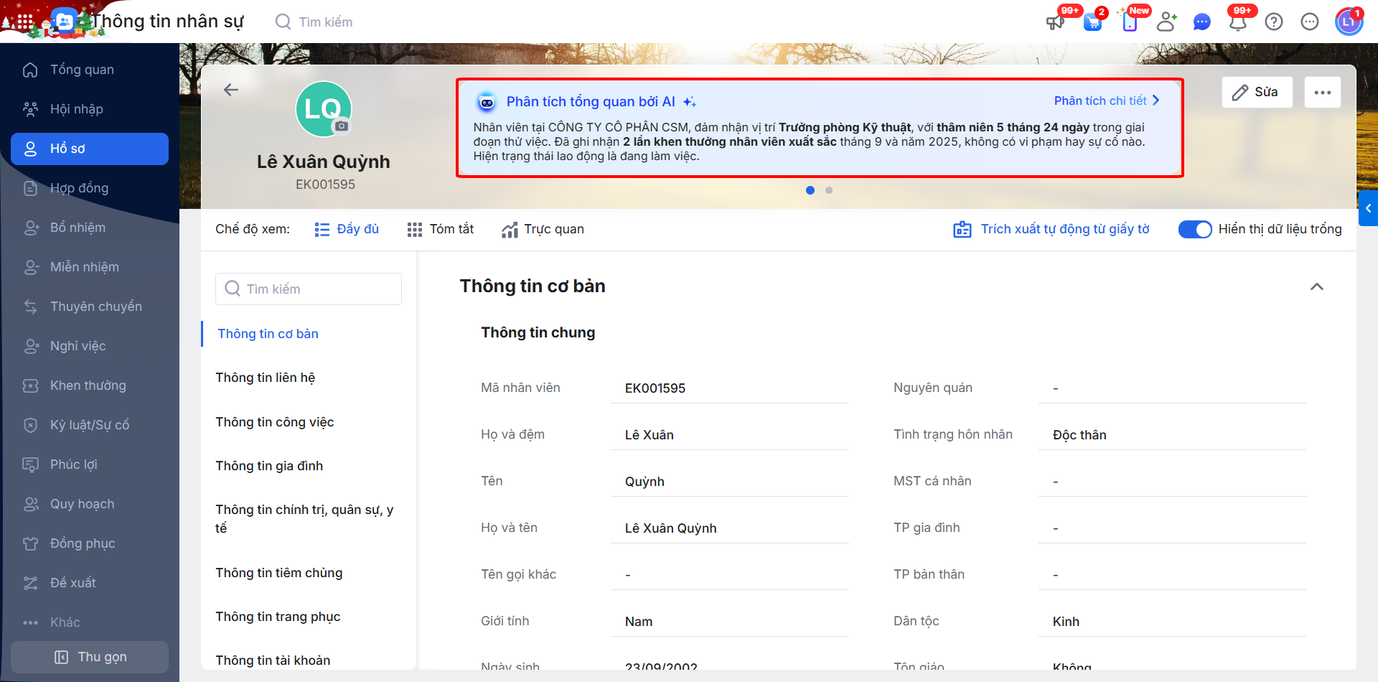Jump to Thông tin tài khoản section
Viewport: 1378px width, 682px height.
click(x=273, y=660)
